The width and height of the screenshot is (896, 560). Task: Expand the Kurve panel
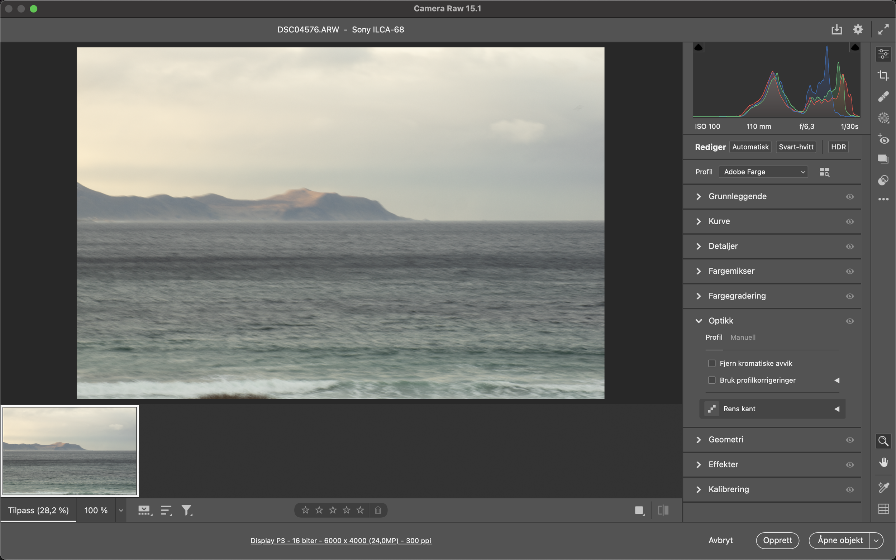click(699, 221)
